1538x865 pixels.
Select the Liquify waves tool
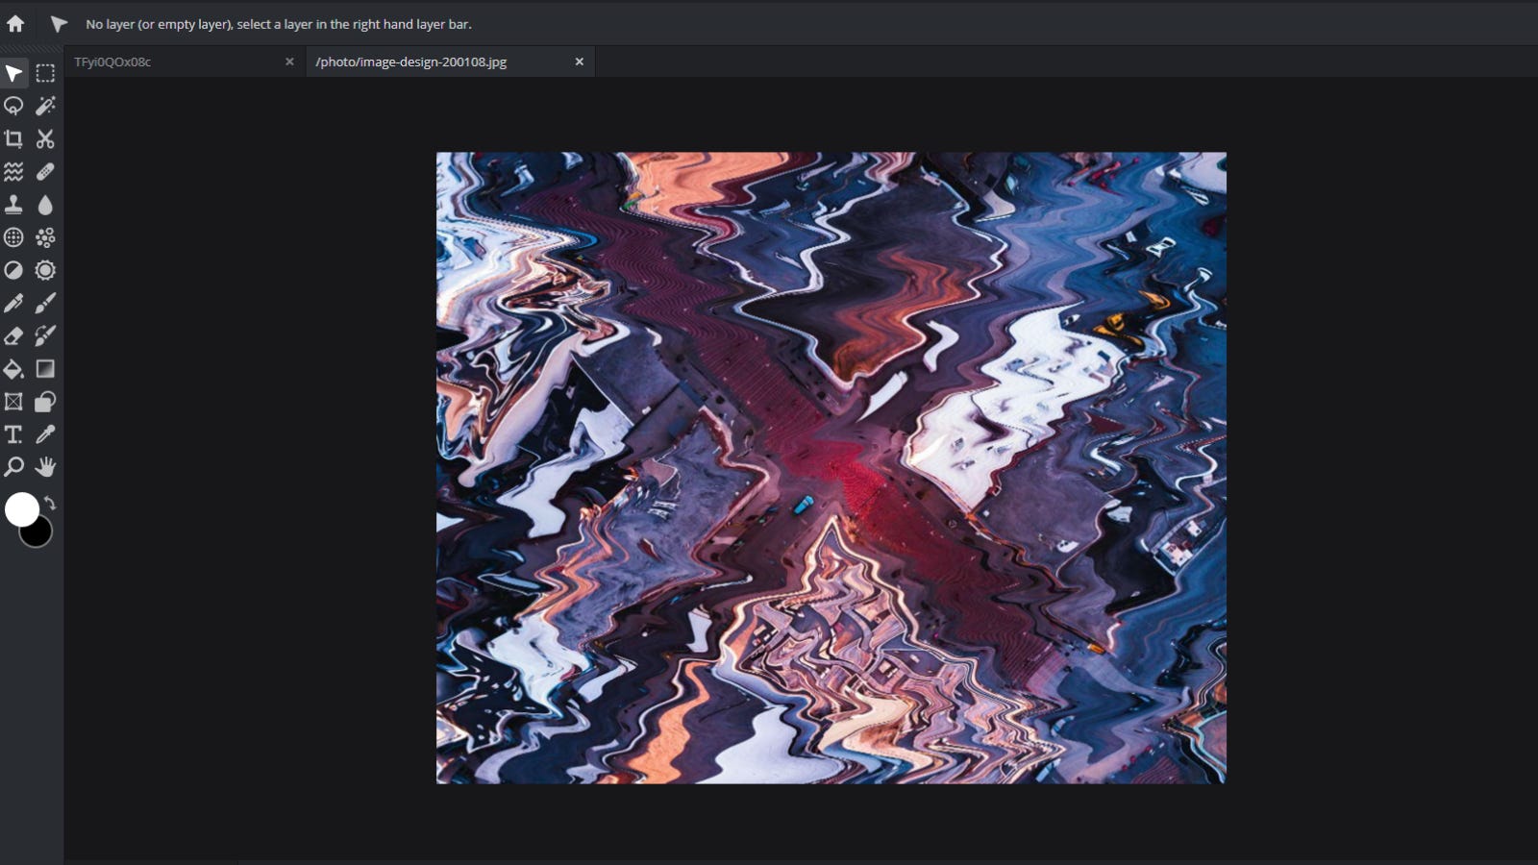(13, 172)
